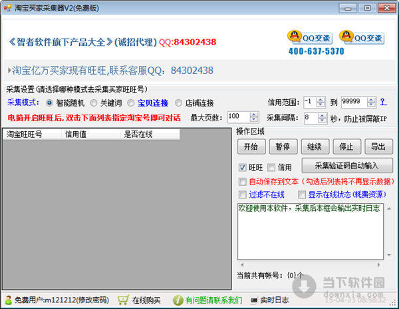Viewport: 399px width, 309px height.
Task: Click the app icon in title bar
Action: [7, 8]
